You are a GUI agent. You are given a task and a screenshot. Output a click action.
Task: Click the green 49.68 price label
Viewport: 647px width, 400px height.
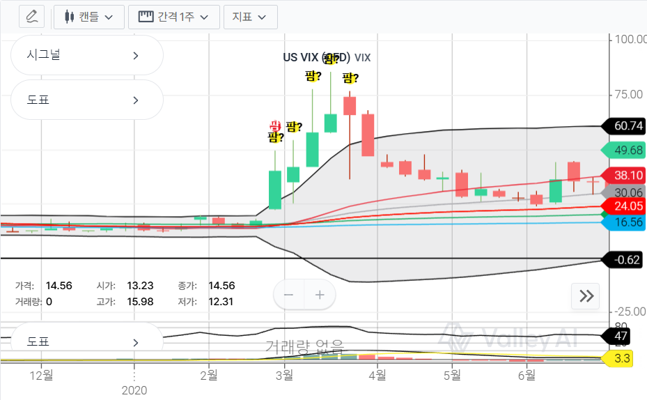coord(624,151)
